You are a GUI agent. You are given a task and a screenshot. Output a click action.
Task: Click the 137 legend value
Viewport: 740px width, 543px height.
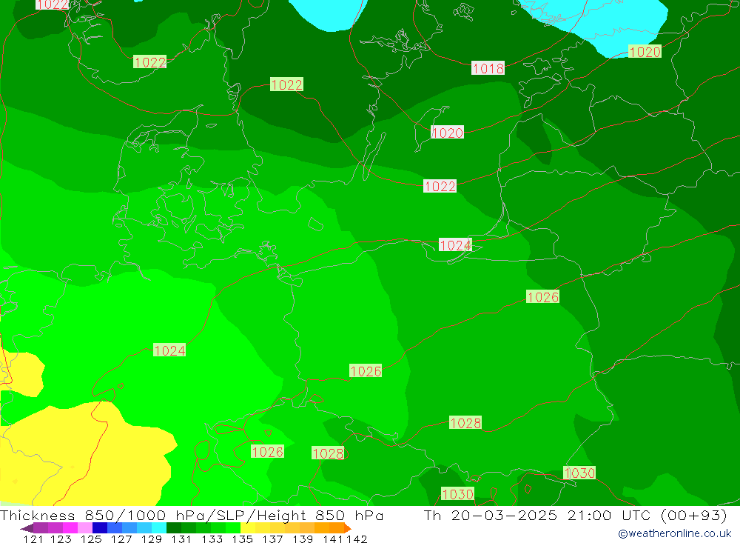click(x=272, y=539)
